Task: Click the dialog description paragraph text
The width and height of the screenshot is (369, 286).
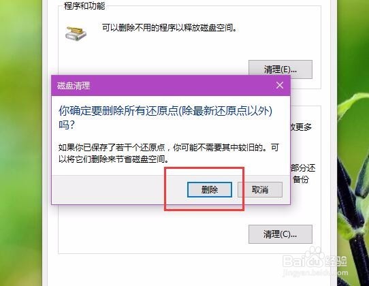Action: tap(168, 153)
